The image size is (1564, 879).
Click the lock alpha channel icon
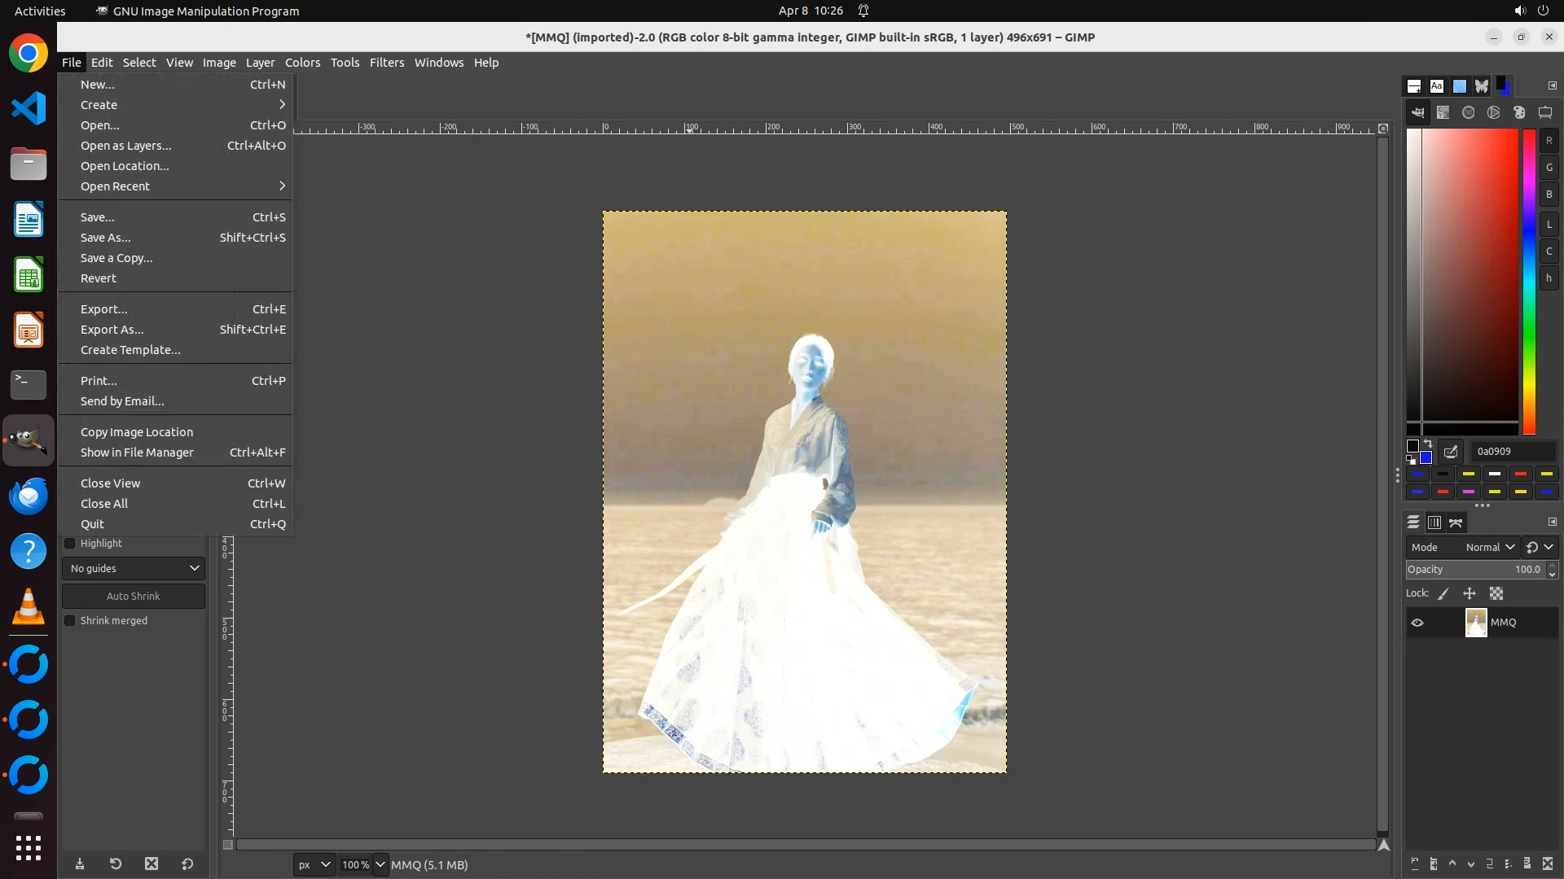pos(1496,594)
